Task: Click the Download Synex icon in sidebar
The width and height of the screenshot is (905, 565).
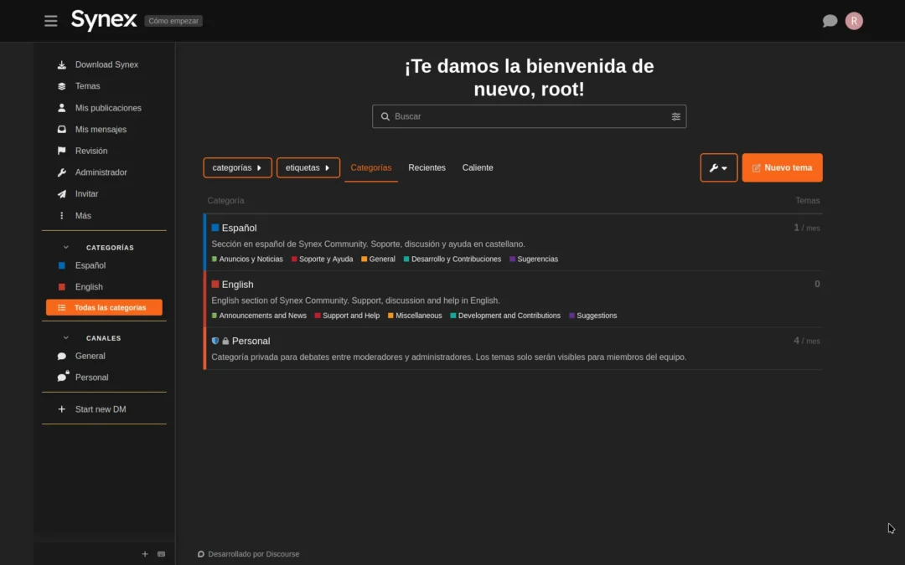Action: pyautogui.click(x=62, y=64)
